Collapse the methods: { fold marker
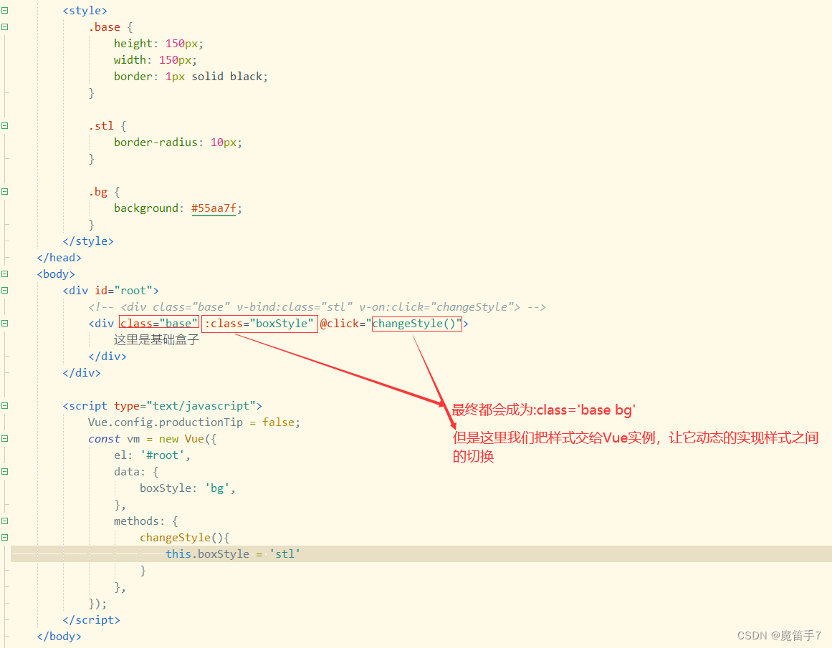This screenshot has width=832, height=648. 5,521
